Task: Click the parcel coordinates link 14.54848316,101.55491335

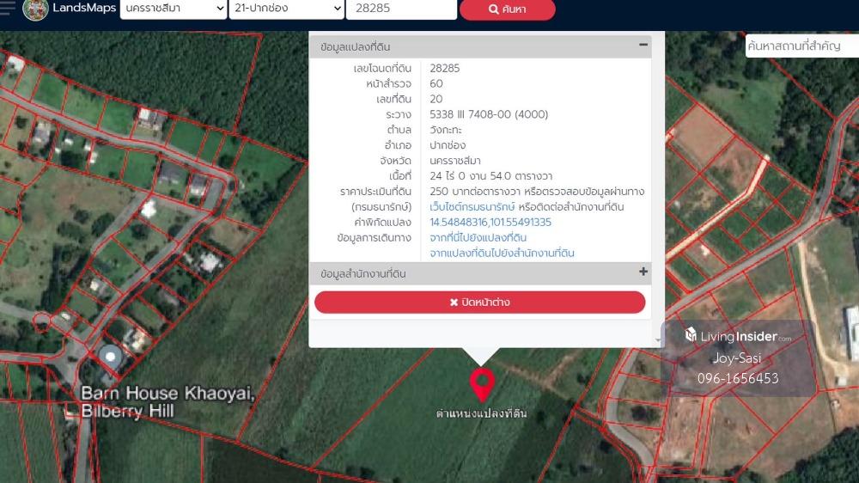Action: point(490,223)
